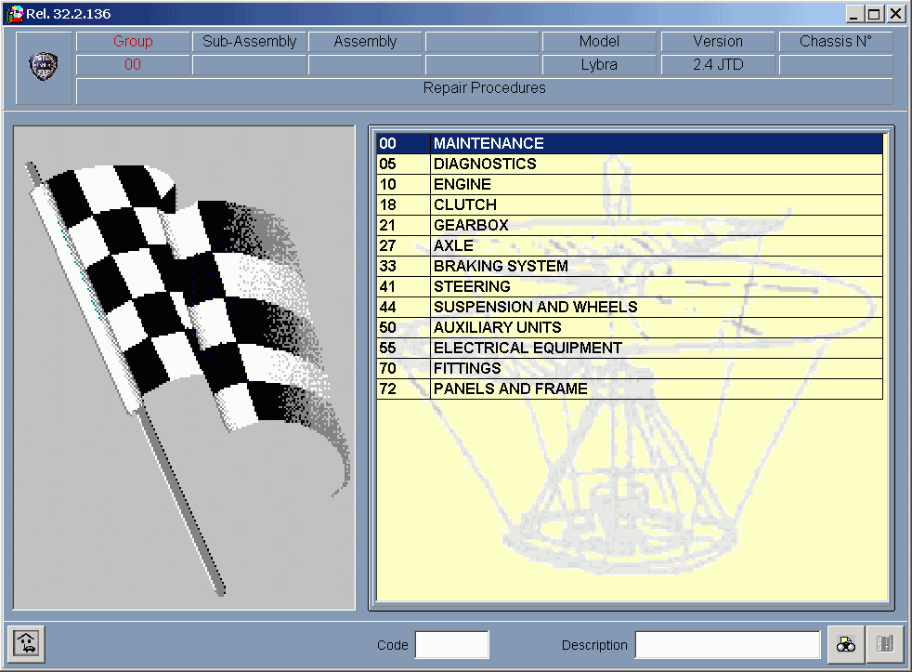Close the application window
The image size is (912, 672).
[x=895, y=14]
